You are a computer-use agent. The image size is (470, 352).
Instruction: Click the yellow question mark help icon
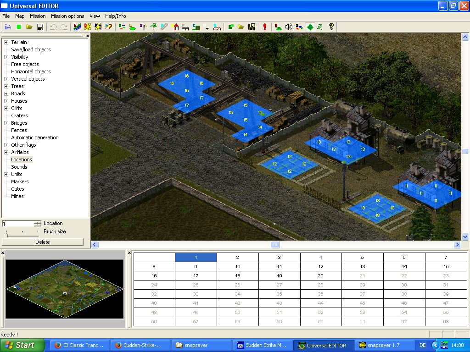click(x=331, y=27)
